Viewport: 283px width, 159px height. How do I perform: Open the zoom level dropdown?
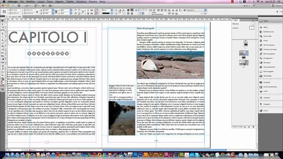click(27, 6)
